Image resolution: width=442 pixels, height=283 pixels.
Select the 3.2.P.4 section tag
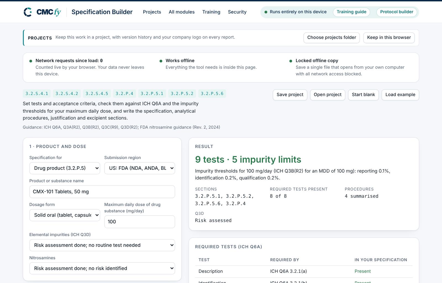(x=124, y=94)
